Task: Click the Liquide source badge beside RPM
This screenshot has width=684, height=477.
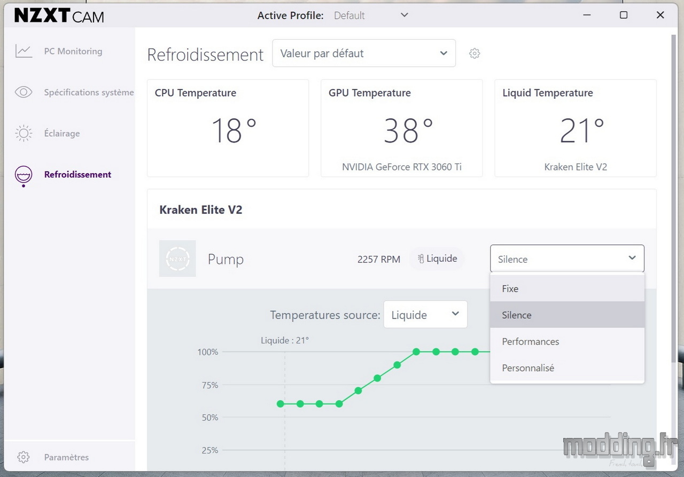Action: pyautogui.click(x=437, y=259)
